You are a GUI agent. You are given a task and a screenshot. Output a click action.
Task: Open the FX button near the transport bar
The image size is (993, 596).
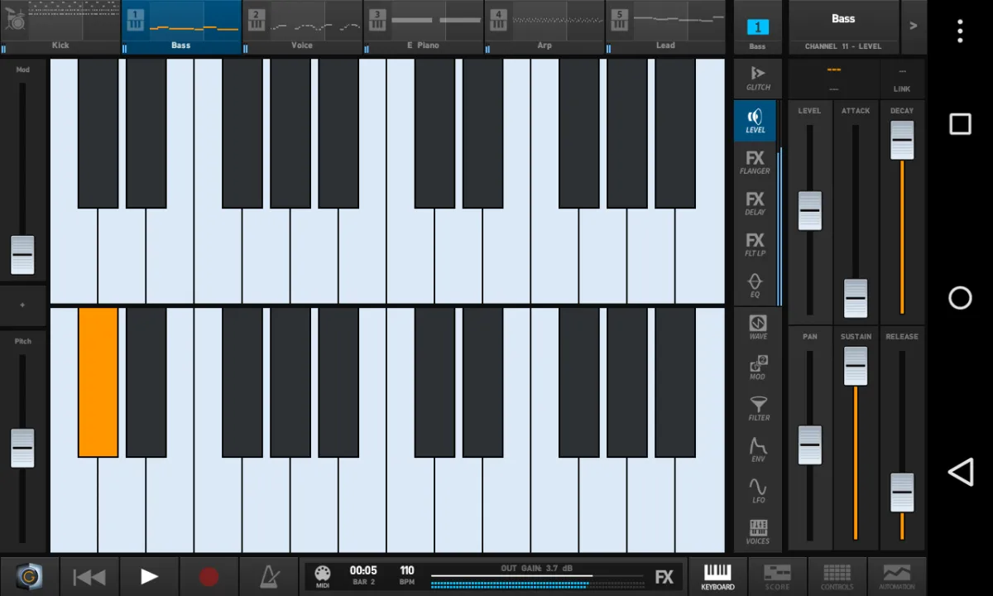pos(664,574)
